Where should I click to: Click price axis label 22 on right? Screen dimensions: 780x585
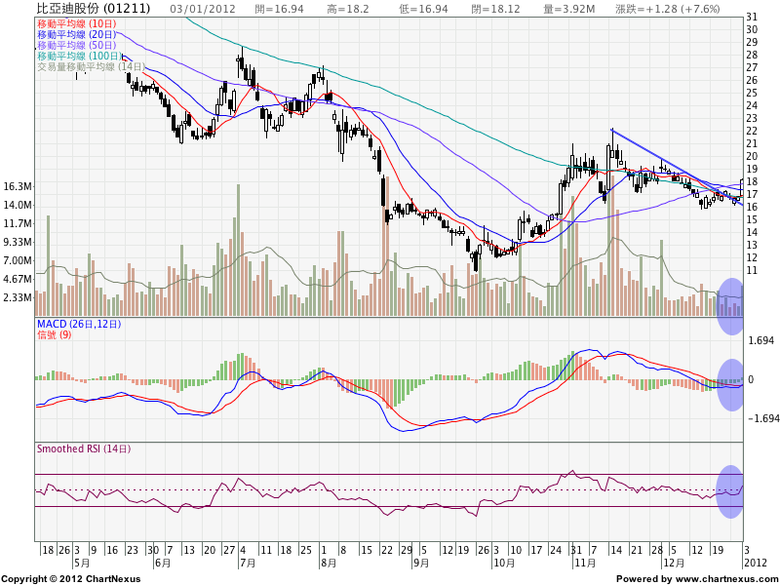tap(752, 131)
